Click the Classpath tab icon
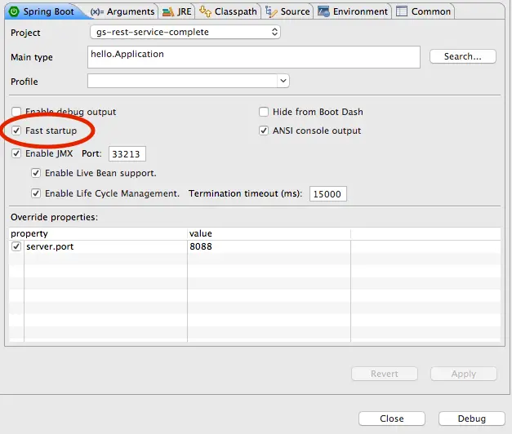 pyautogui.click(x=205, y=11)
